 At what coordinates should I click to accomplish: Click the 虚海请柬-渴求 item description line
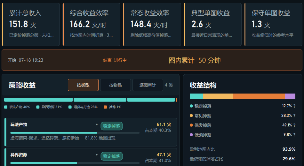pyautogui.click(x=63, y=138)
